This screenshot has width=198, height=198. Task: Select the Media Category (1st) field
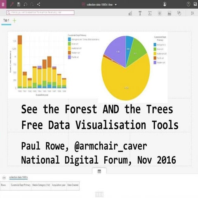point(41,185)
